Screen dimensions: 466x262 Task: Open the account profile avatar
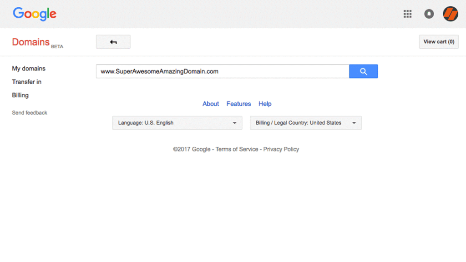pos(451,14)
